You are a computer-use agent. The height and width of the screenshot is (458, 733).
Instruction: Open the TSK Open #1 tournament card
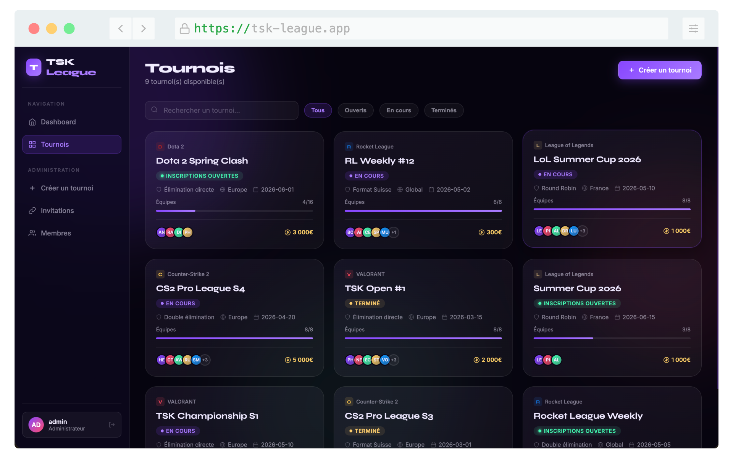pyautogui.click(x=423, y=318)
